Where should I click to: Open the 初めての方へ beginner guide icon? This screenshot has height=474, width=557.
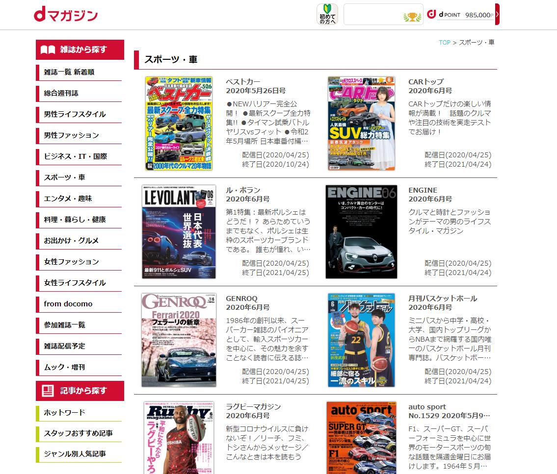(327, 14)
